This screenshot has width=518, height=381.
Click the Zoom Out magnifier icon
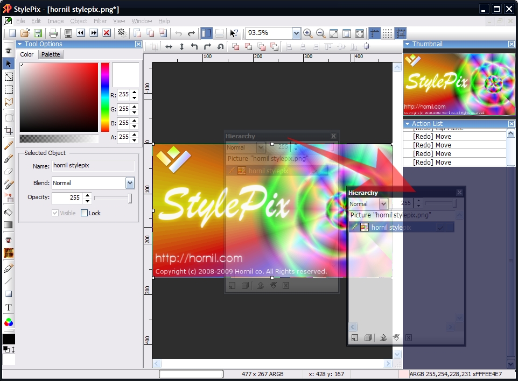coord(320,33)
